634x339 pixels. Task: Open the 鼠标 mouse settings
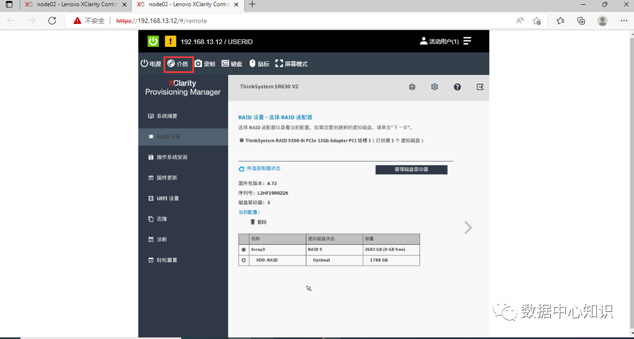tap(259, 64)
